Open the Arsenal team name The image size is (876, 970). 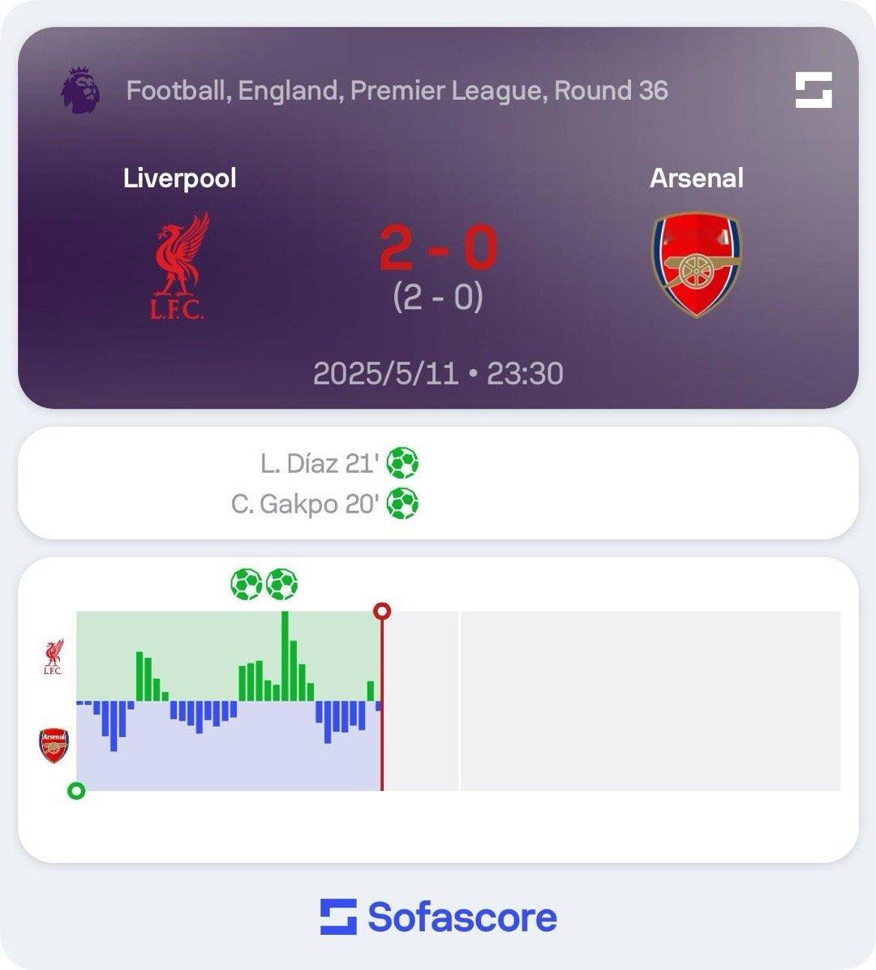pos(697,178)
